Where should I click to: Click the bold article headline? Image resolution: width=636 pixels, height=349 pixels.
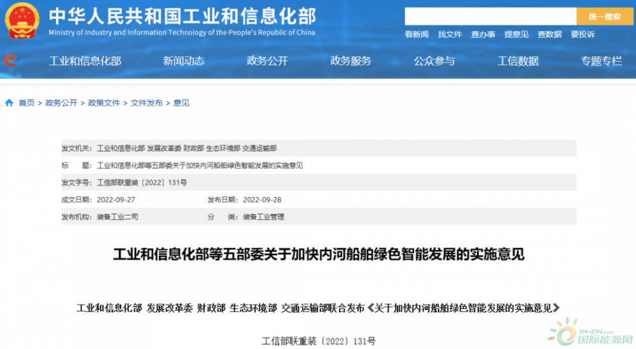(x=319, y=254)
